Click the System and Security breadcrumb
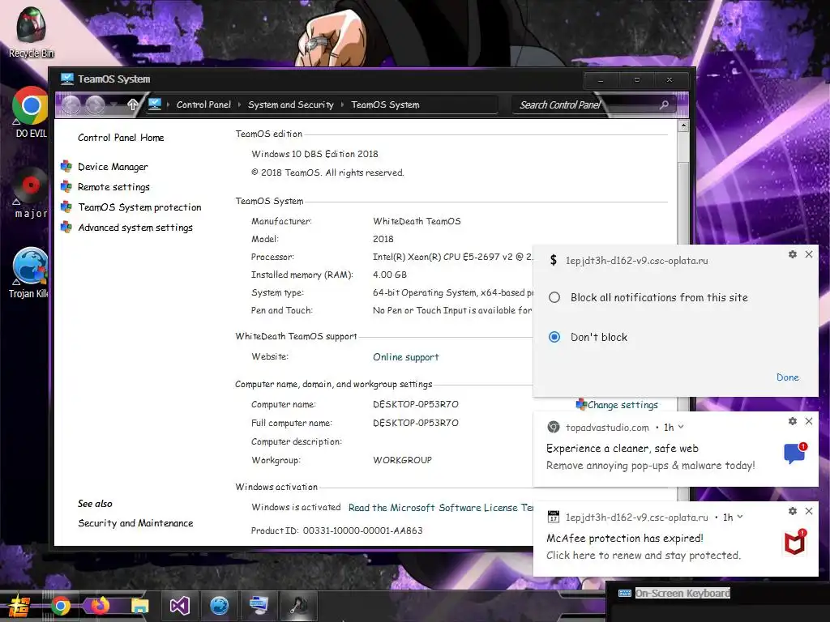The width and height of the screenshot is (830, 622). pos(291,104)
